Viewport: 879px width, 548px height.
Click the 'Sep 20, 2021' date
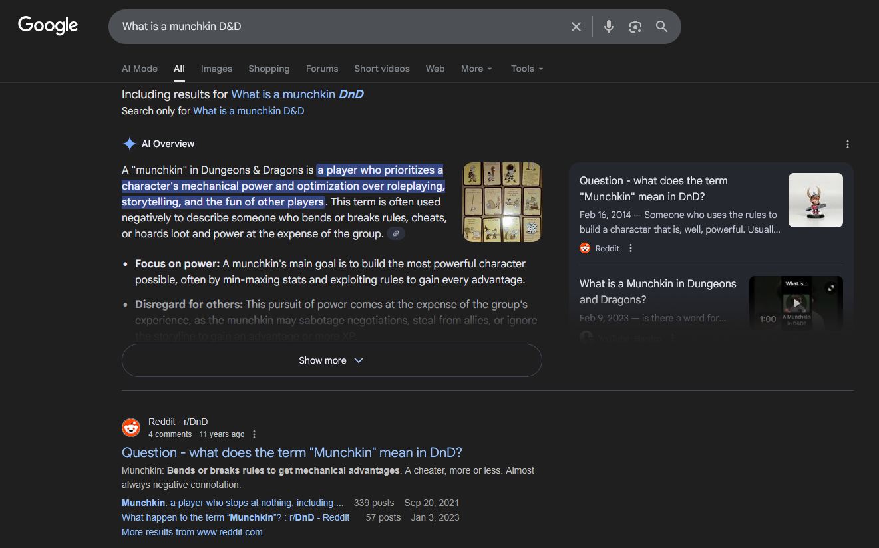(432, 503)
